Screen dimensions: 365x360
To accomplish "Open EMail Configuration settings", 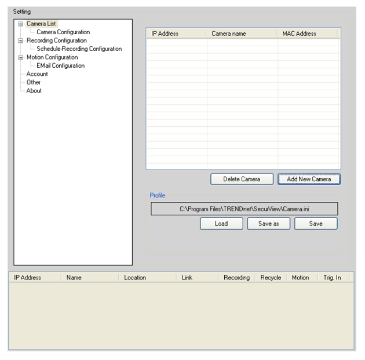I will (x=60, y=66).
